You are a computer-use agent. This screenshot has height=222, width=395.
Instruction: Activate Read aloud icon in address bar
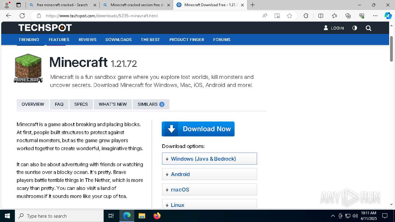pyautogui.click(x=265, y=16)
